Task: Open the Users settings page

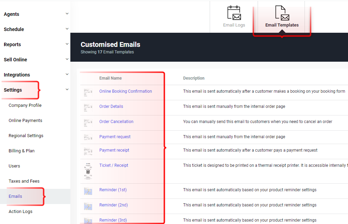Action: [14, 166]
